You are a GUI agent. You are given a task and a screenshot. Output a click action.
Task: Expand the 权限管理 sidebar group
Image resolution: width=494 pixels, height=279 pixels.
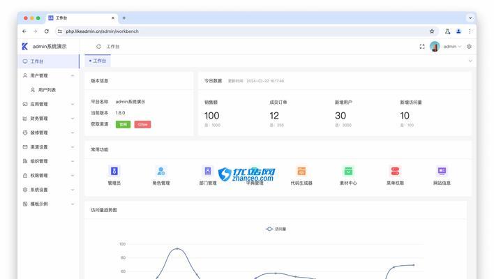[x=73, y=175]
